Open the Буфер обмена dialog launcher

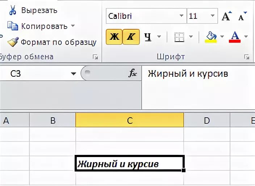95,57
